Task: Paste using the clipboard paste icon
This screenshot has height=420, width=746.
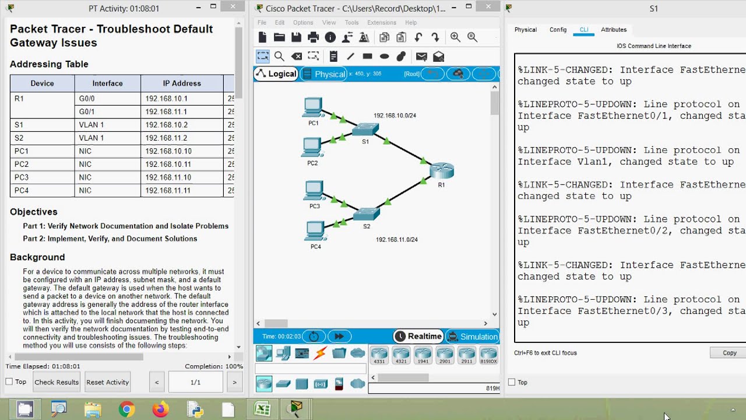Action: (401, 37)
